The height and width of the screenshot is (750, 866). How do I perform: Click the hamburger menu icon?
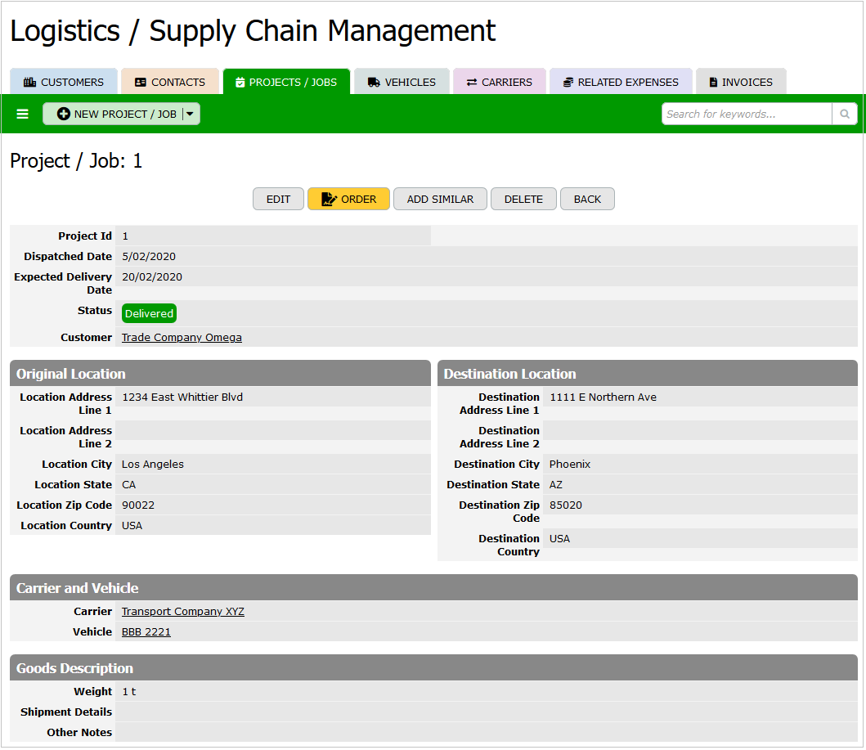[x=22, y=114]
